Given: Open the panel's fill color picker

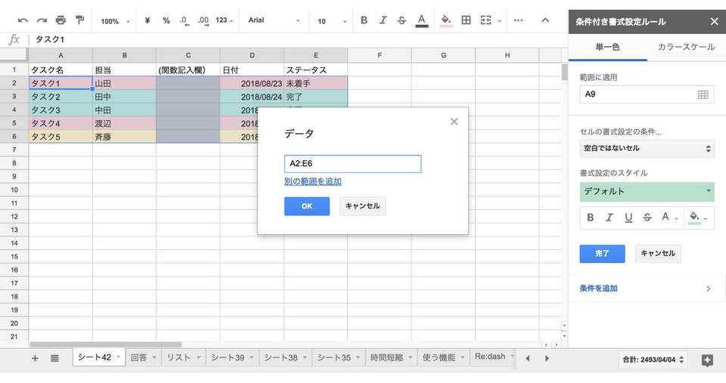Looking at the screenshot, I should [x=696, y=218].
